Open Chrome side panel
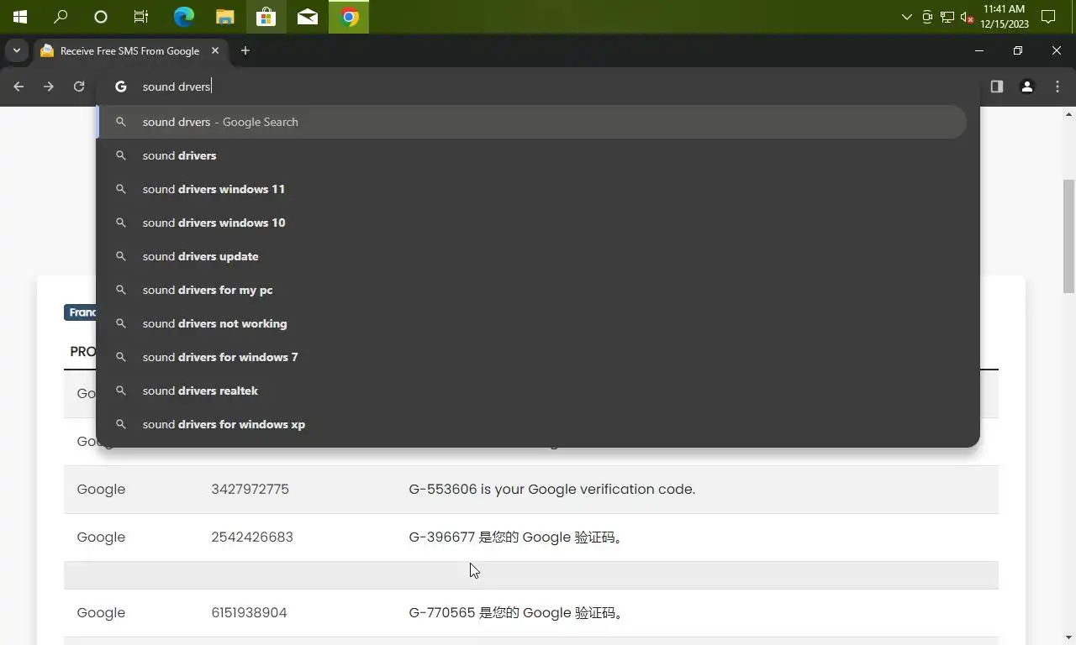Viewport: 1076px width, 645px height. 997,87
